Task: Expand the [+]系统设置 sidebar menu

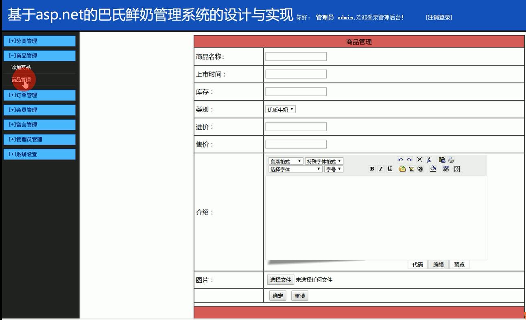Action: pyautogui.click(x=39, y=154)
